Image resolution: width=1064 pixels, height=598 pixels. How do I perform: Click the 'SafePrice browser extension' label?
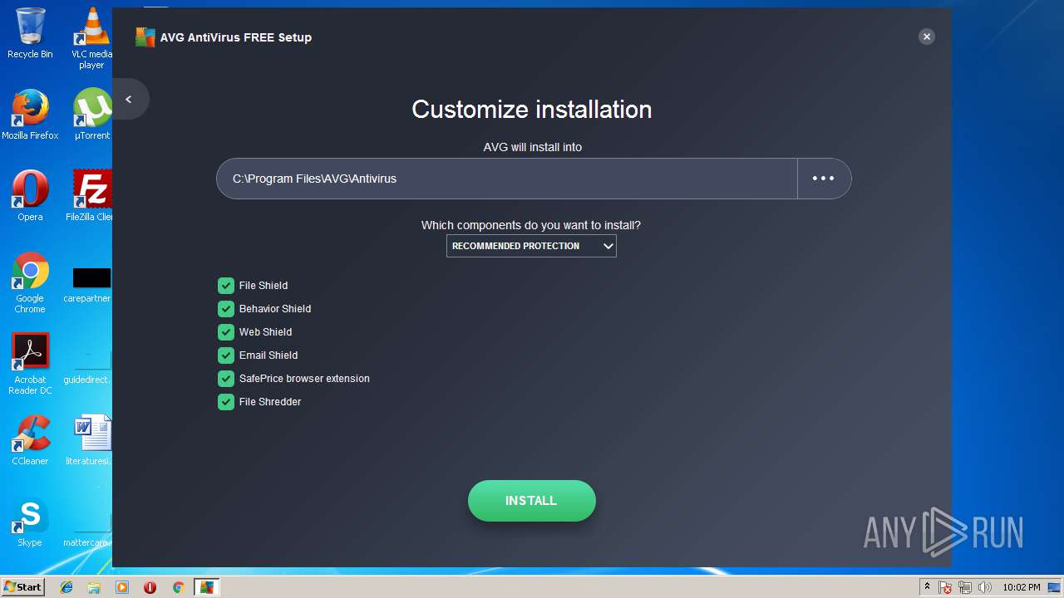[304, 379]
